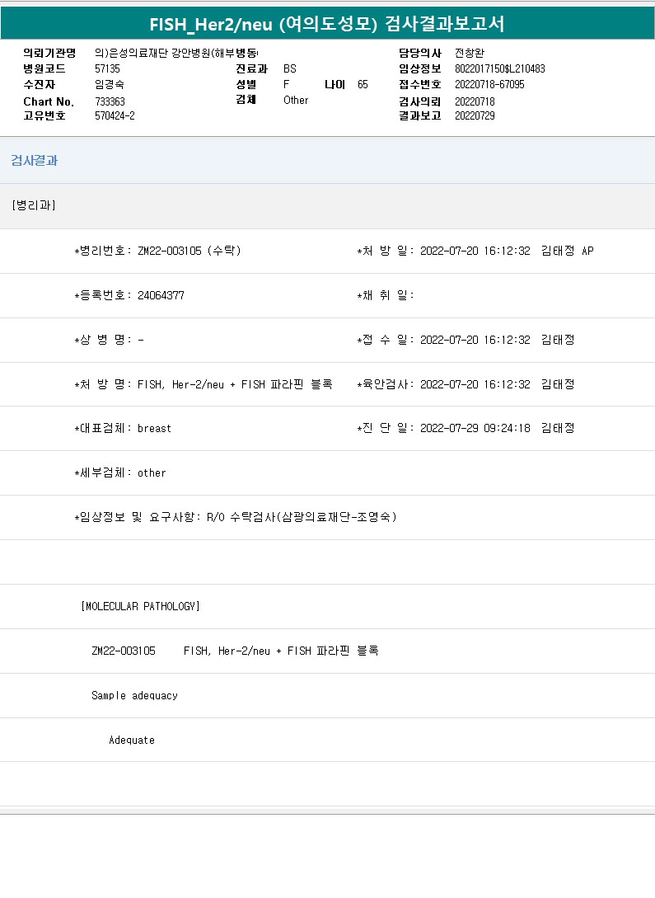Viewport: 655px width, 898px height.
Task: Click the Chart No. value 733363
Action: pyautogui.click(x=110, y=101)
